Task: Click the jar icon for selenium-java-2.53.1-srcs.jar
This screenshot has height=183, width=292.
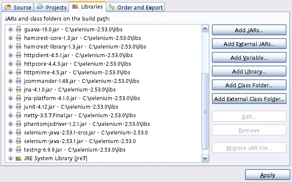Action: [x=18, y=132]
